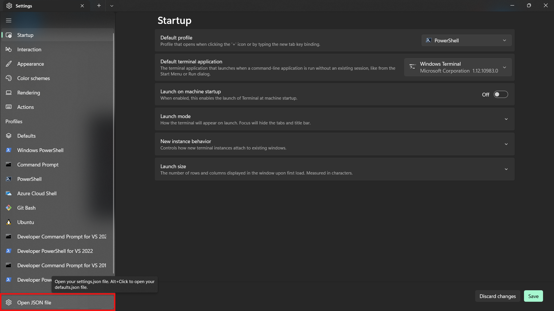Expand the Launch mode section
Image resolution: width=554 pixels, height=311 pixels.
pos(506,119)
